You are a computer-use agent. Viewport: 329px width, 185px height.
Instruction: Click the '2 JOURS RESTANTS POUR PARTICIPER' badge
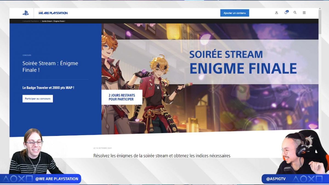coord(122,97)
